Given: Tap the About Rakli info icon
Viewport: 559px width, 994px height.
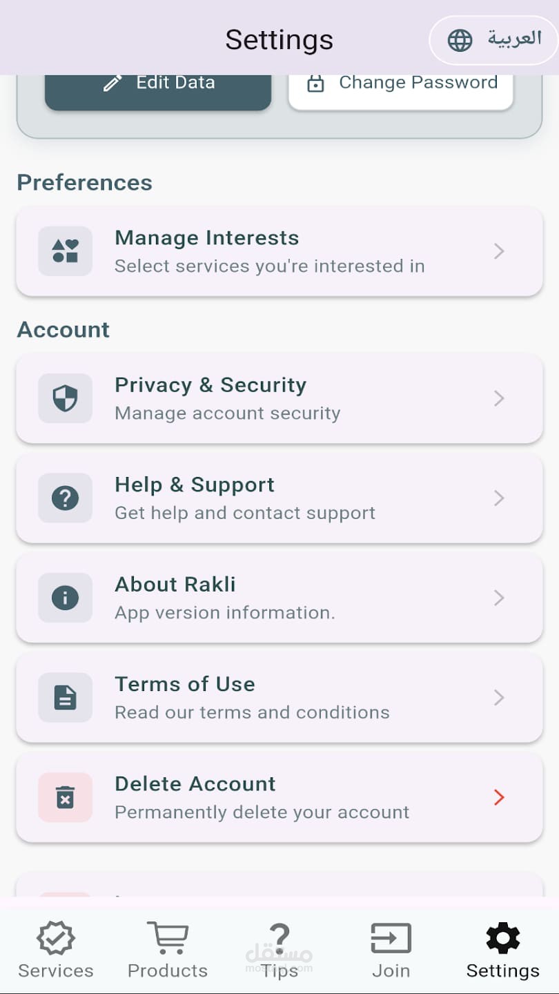Looking at the screenshot, I should point(65,598).
